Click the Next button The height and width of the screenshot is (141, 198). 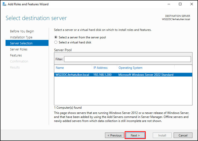[135, 135]
